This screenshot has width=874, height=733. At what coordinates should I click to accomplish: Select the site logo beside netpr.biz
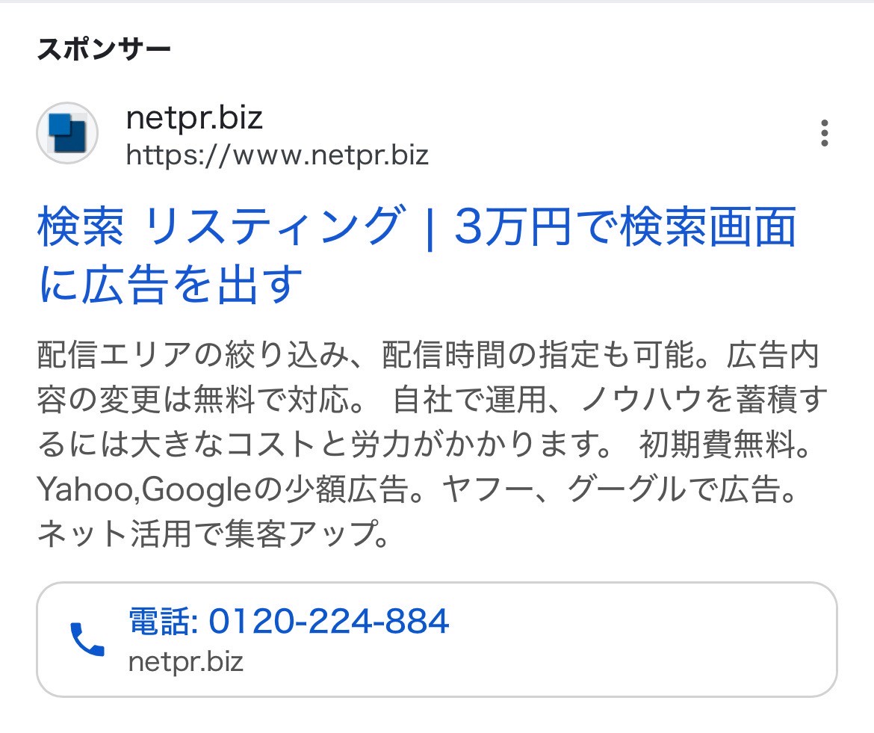pyautogui.click(x=66, y=132)
